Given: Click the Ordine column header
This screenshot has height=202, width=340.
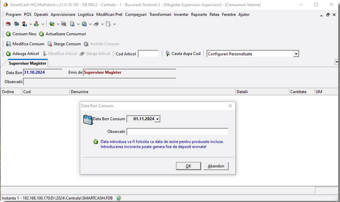Looking at the screenshot, I should coord(11,91).
